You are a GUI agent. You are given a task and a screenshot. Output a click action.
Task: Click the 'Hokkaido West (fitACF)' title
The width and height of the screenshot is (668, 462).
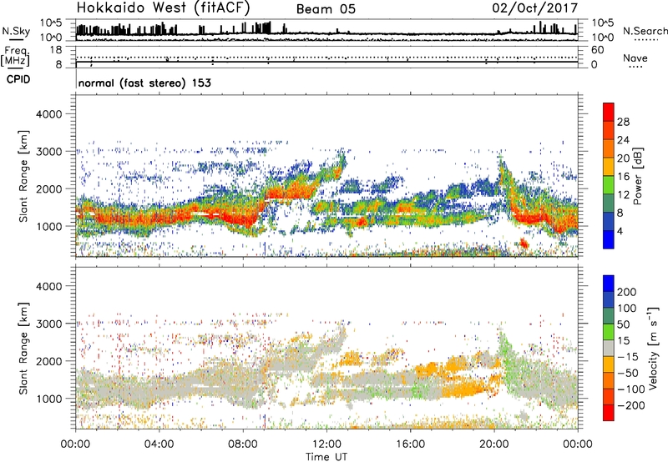point(163,8)
